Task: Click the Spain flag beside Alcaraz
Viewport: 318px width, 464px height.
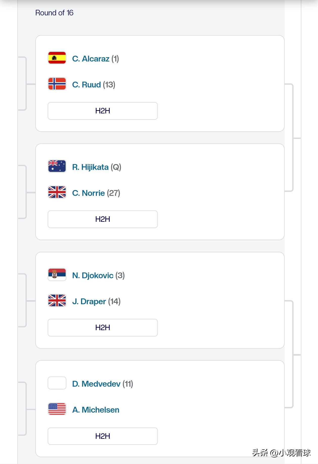Action: (x=57, y=58)
